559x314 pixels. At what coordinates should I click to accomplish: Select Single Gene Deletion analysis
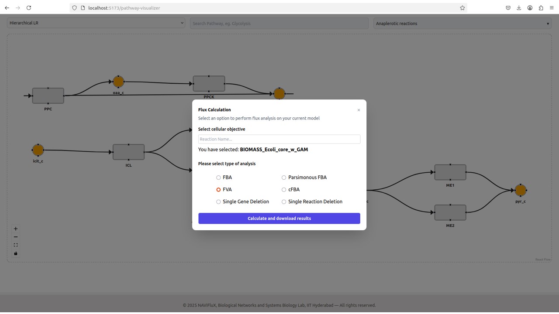(218, 201)
